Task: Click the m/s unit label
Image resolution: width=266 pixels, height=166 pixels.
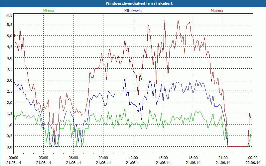Action: [x=9, y=15]
